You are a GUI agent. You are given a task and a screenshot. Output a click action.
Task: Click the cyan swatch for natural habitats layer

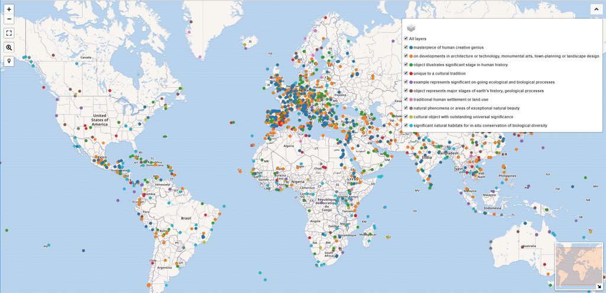point(411,125)
